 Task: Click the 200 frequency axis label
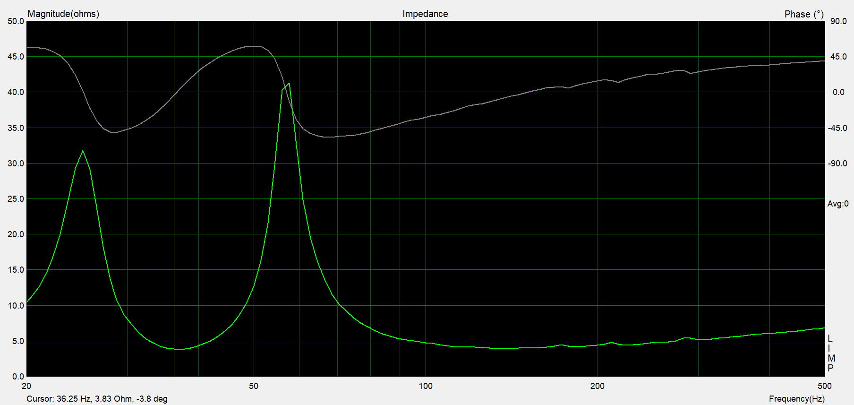click(x=597, y=386)
